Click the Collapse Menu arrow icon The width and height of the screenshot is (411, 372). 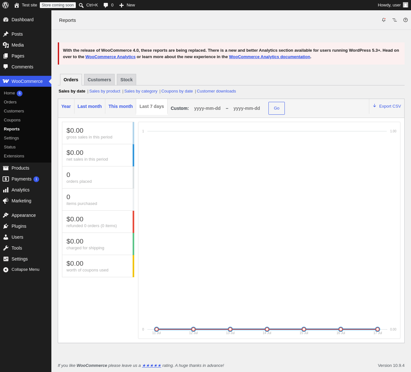point(6,270)
